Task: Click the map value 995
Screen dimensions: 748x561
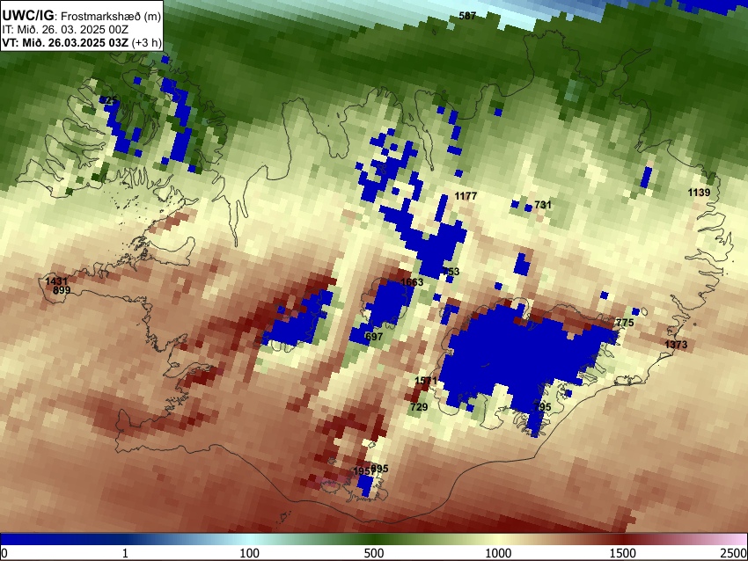Action: click(x=380, y=469)
